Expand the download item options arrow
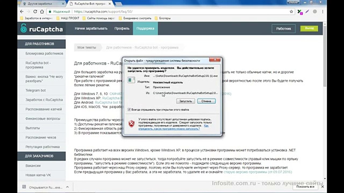This screenshot has height=193, width=344. point(67,187)
